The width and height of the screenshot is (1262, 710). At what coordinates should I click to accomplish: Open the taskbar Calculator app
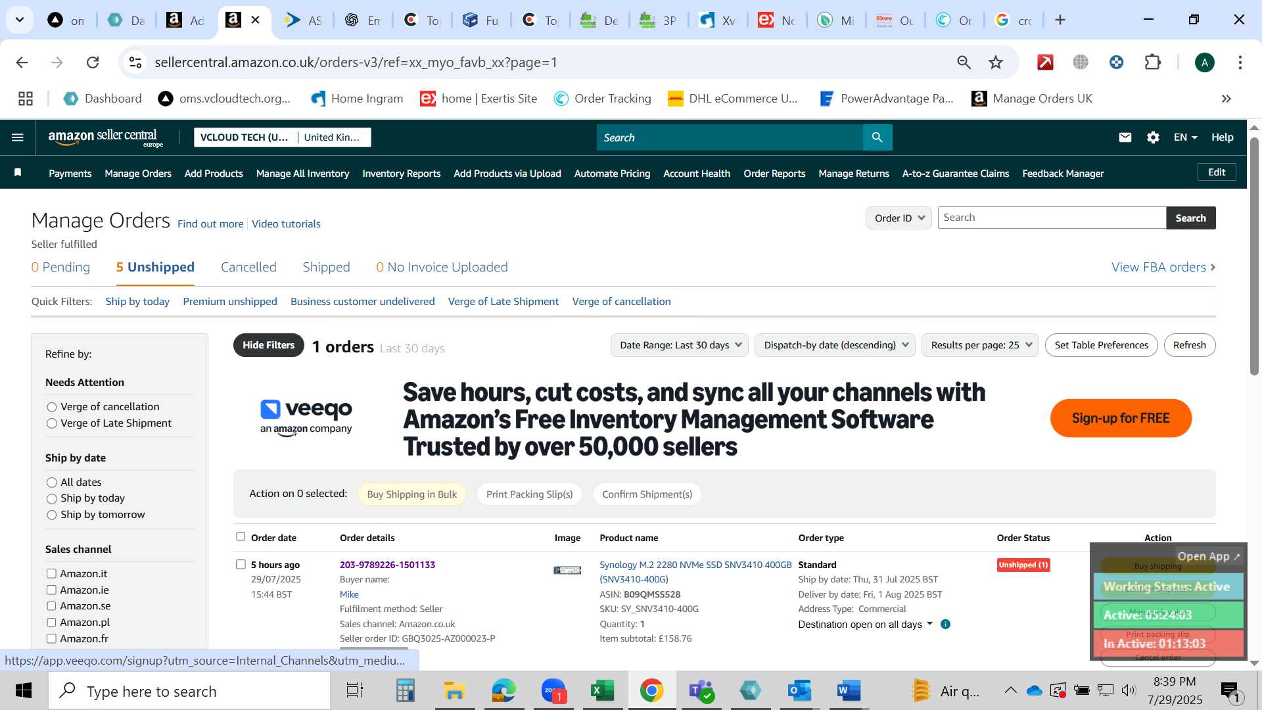click(405, 691)
